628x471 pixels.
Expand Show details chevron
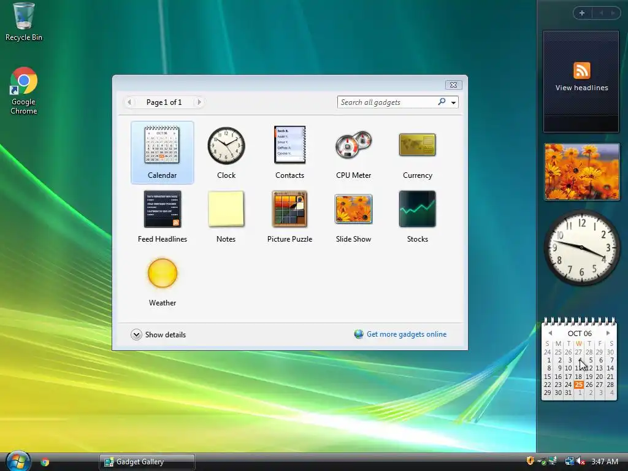click(136, 334)
